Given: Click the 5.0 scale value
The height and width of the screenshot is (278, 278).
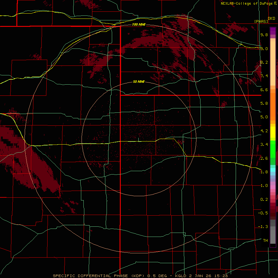Looking at the screenshot, I should 264,117.
